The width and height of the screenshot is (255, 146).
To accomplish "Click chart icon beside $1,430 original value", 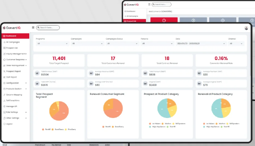I will (x=145, y=83).
